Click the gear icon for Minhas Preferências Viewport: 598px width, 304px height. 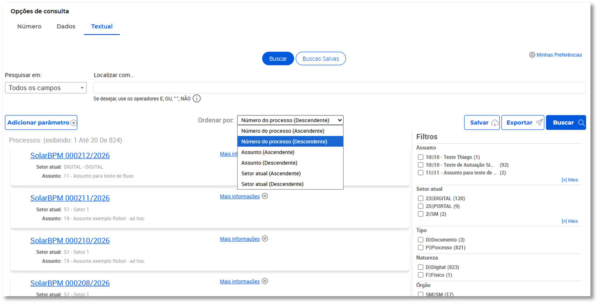(x=532, y=55)
